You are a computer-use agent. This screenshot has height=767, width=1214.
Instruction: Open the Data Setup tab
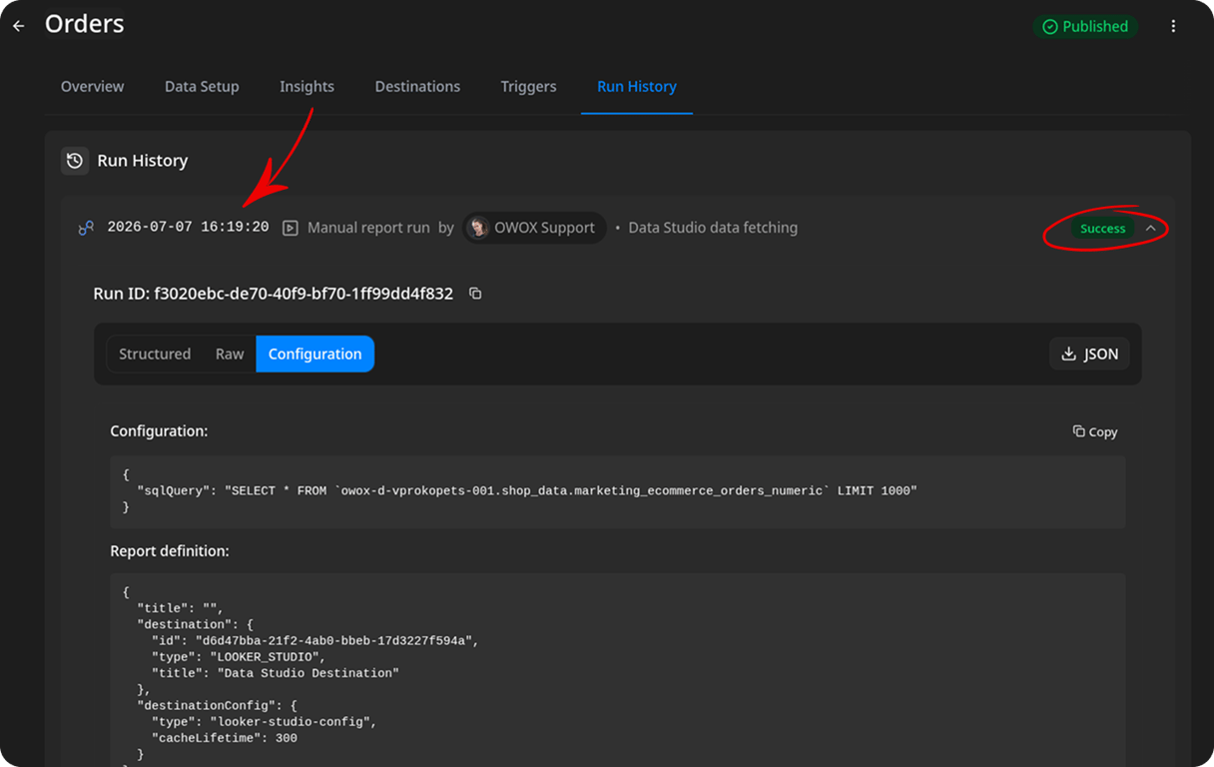(202, 87)
